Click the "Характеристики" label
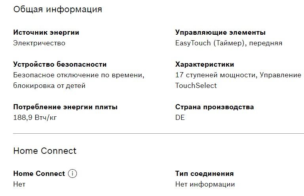 [x=204, y=64]
